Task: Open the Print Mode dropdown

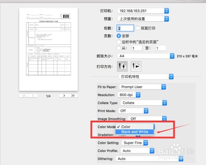Action: coord(133,111)
